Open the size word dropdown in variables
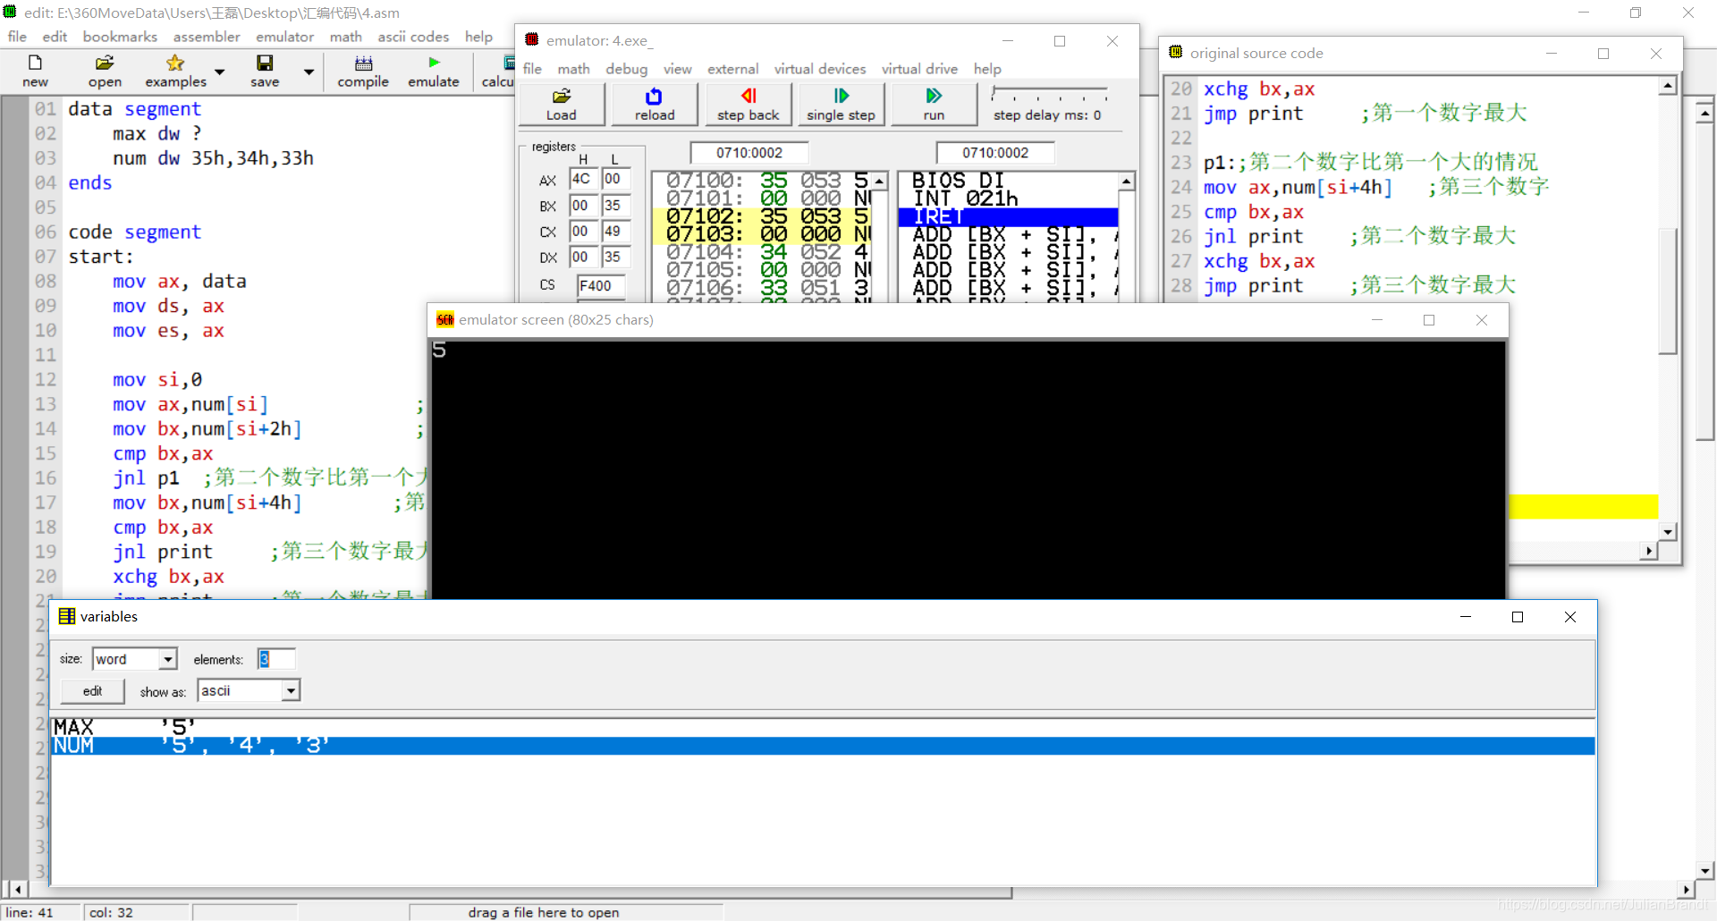The height and width of the screenshot is (921, 1717). [167, 659]
